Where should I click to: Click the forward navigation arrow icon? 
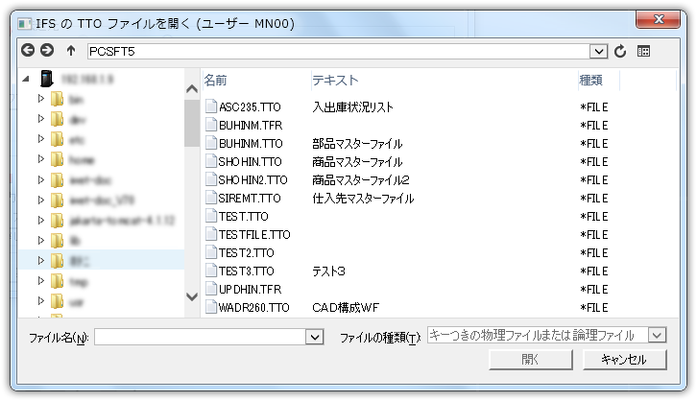pos(46,51)
